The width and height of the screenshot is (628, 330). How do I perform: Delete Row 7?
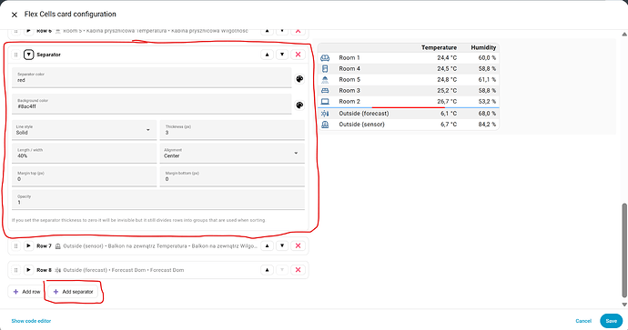click(298, 245)
